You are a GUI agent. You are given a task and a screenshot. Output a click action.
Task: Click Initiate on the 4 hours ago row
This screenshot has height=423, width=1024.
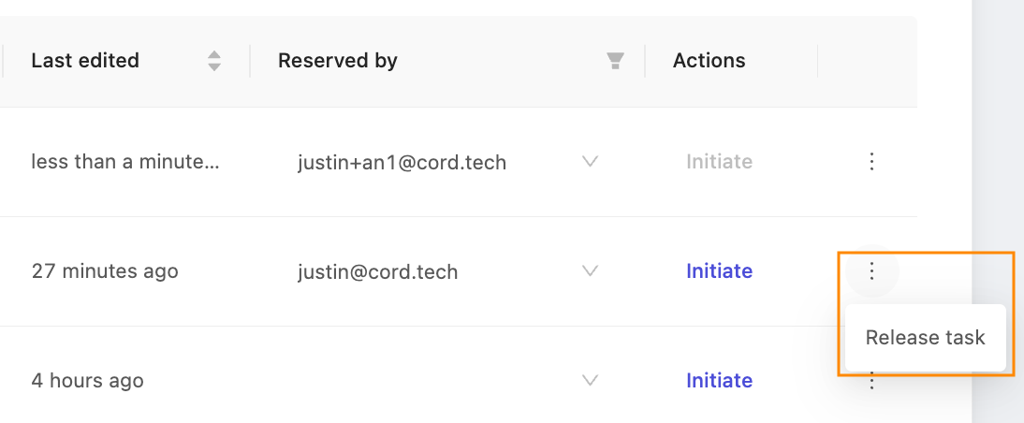(719, 381)
